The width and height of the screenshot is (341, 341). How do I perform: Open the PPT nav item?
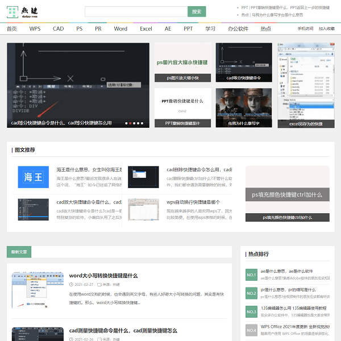[x=188, y=29]
